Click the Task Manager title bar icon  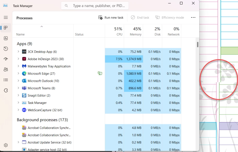click(5, 5)
